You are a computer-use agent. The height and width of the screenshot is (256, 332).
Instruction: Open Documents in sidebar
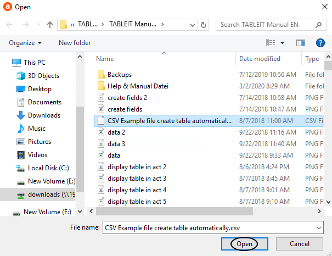click(39, 102)
